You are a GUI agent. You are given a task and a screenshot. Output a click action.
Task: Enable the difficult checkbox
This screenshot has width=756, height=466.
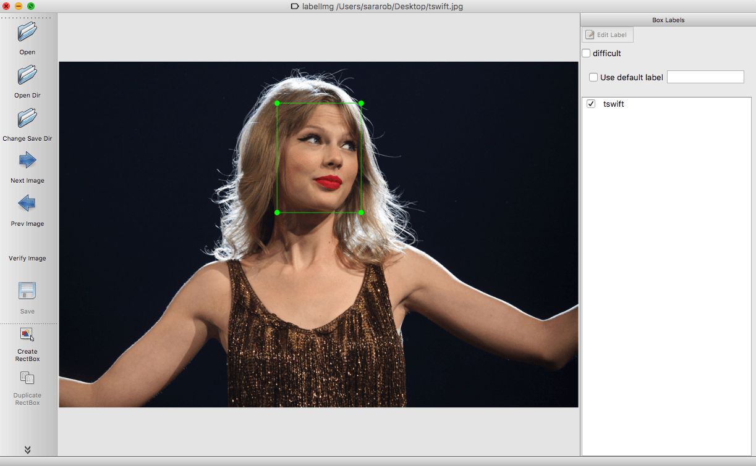coord(587,54)
